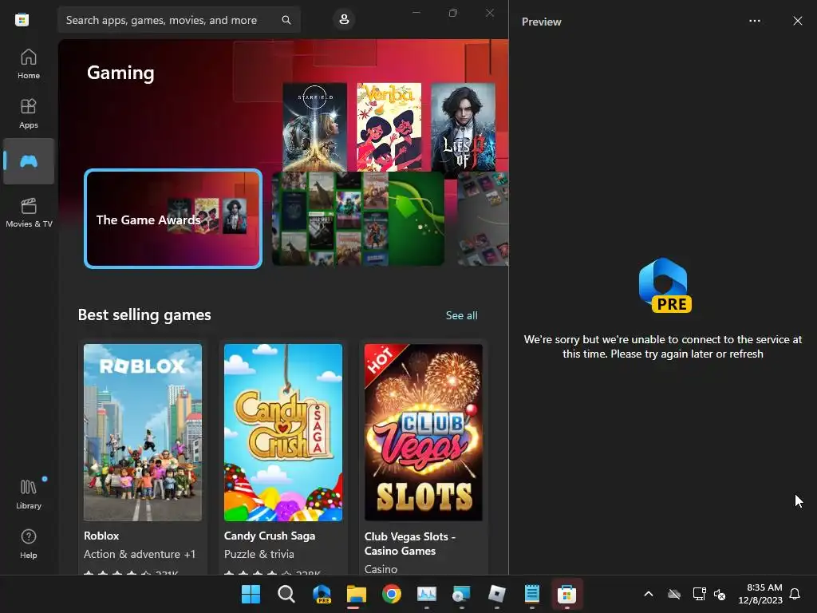
Task: Open the Lies of P cover art
Action: coord(464,127)
